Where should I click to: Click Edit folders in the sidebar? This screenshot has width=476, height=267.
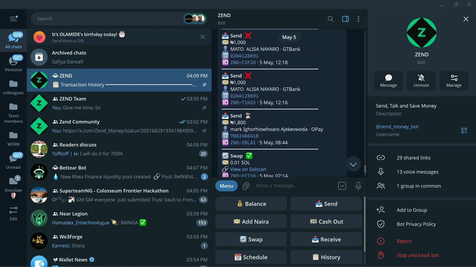point(13,214)
